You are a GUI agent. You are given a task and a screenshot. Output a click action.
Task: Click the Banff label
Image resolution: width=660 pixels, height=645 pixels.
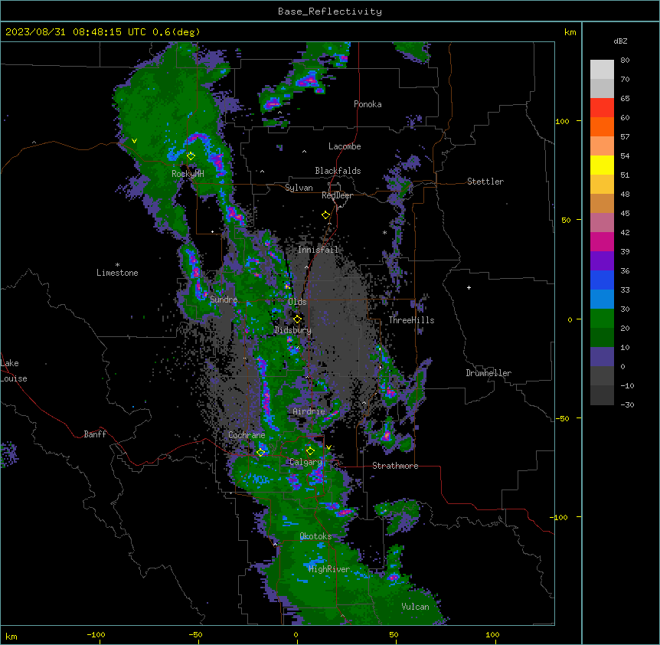95,434
